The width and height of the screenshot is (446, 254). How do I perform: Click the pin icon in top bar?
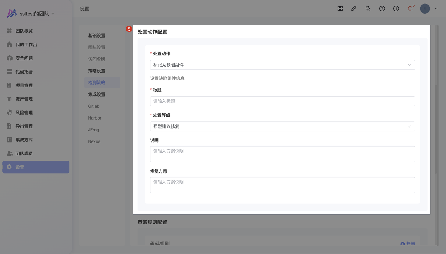coord(368,9)
